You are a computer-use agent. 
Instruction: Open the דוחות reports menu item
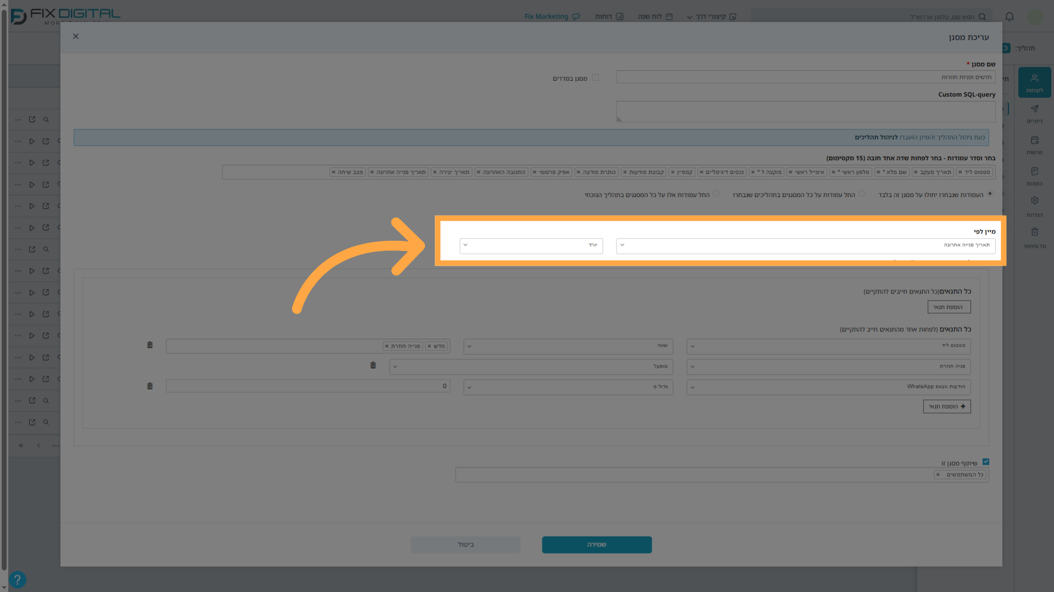tap(609, 16)
